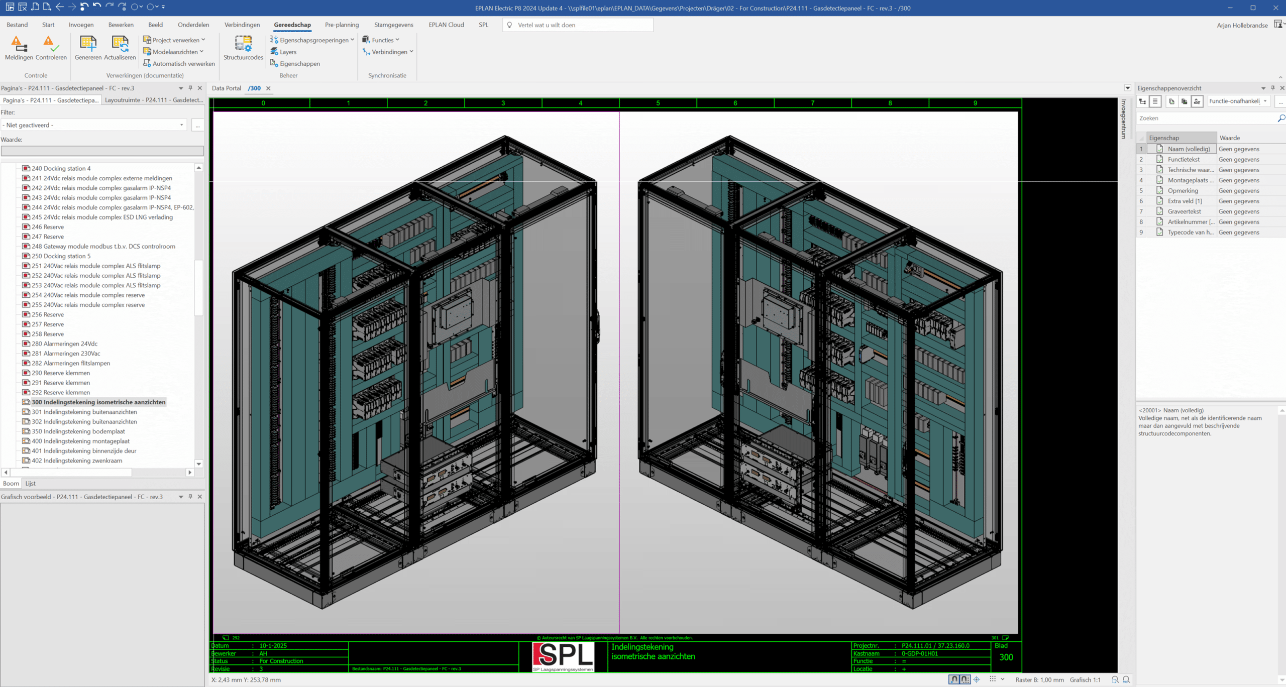Open the document tab list dropdown arrow

(1128, 88)
